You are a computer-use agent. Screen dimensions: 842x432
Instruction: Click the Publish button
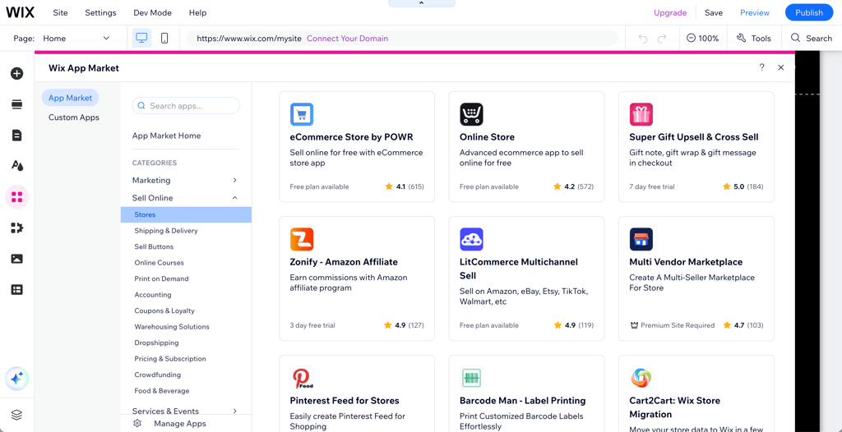pyautogui.click(x=809, y=12)
